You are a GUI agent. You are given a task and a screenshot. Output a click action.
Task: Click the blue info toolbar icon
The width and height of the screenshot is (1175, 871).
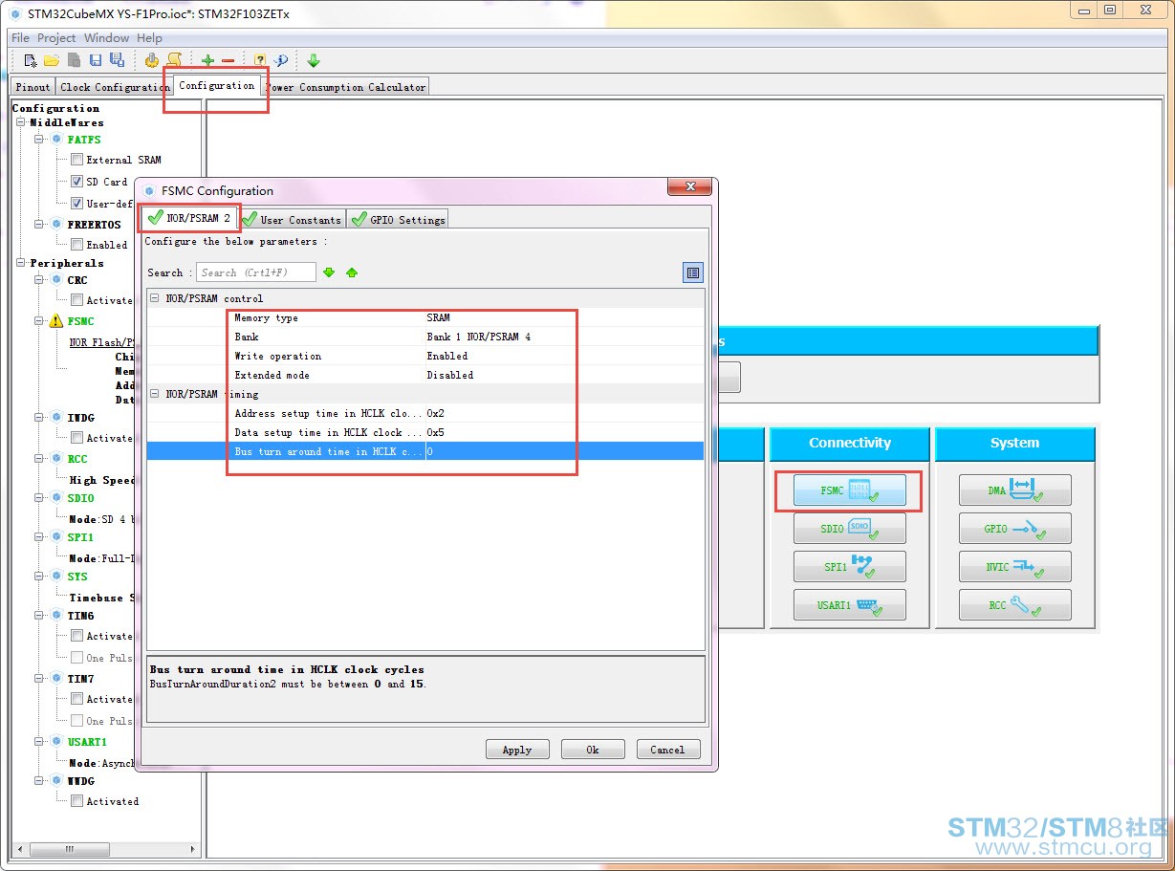click(x=280, y=60)
